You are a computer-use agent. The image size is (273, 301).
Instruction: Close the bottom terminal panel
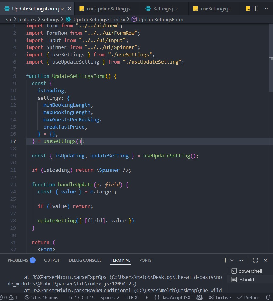coord(265,260)
